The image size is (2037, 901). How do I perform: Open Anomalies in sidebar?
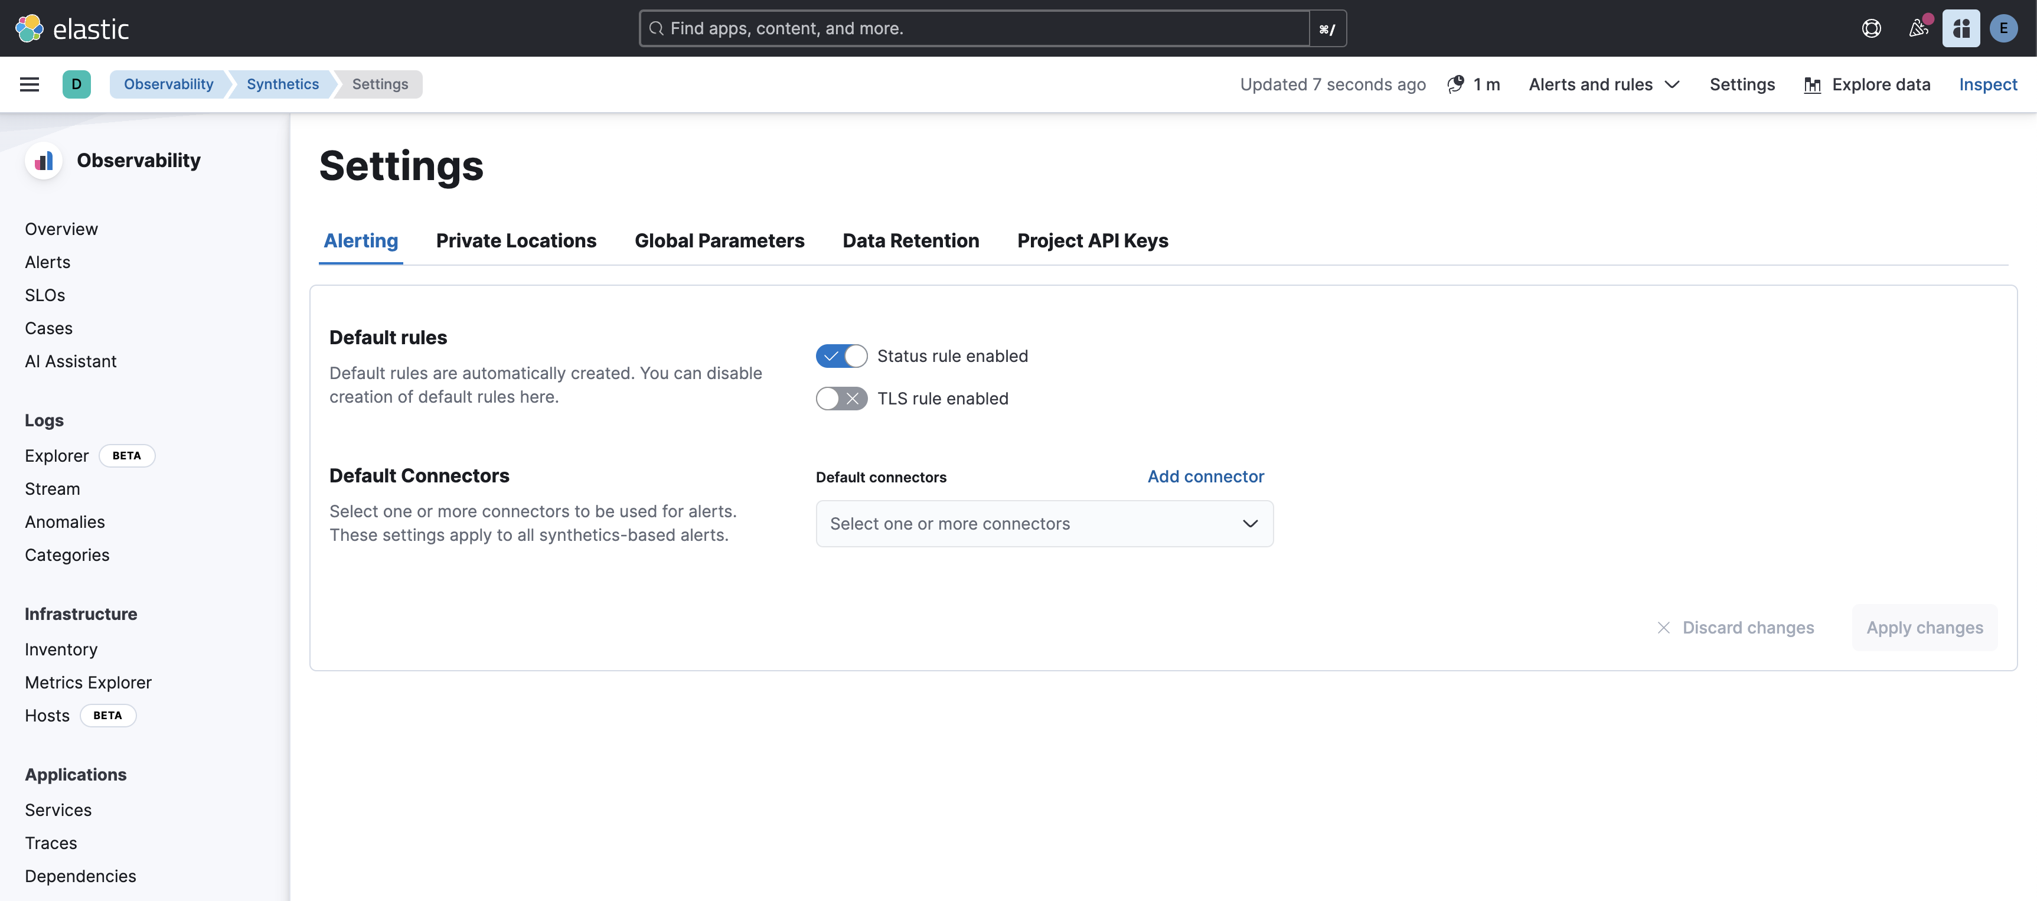pyautogui.click(x=65, y=522)
